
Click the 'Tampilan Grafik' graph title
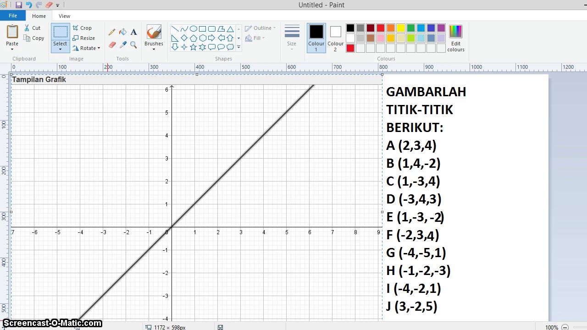pyautogui.click(x=39, y=79)
